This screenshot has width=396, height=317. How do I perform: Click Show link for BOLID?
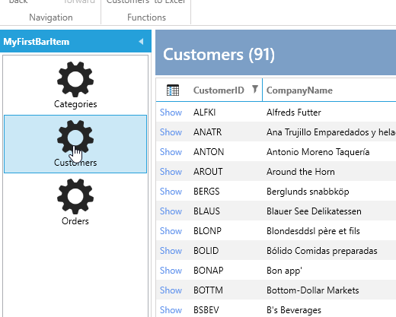click(x=171, y=251)
